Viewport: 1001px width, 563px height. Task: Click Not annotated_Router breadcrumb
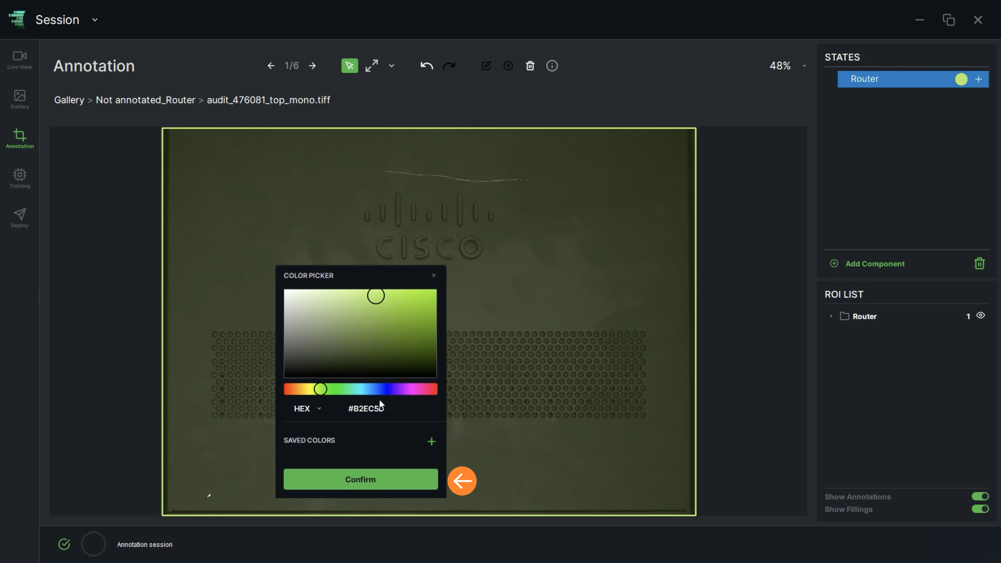[x=145, y=100]
